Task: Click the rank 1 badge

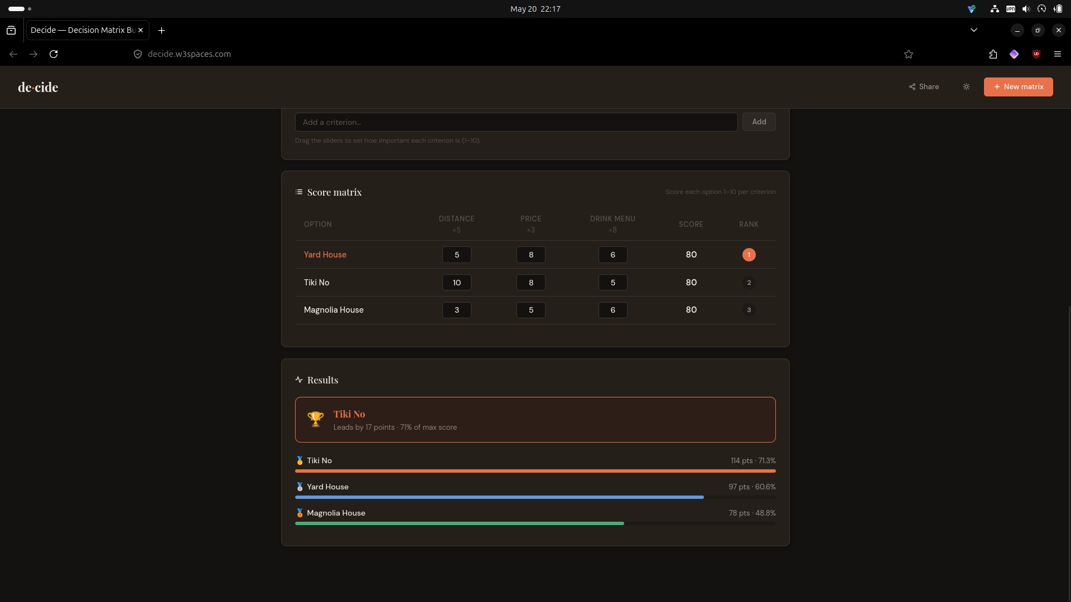Action: [x=749, y=255]
